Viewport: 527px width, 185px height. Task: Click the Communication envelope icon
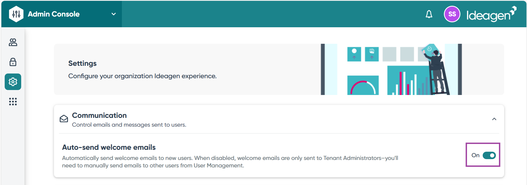coord(64,119)
